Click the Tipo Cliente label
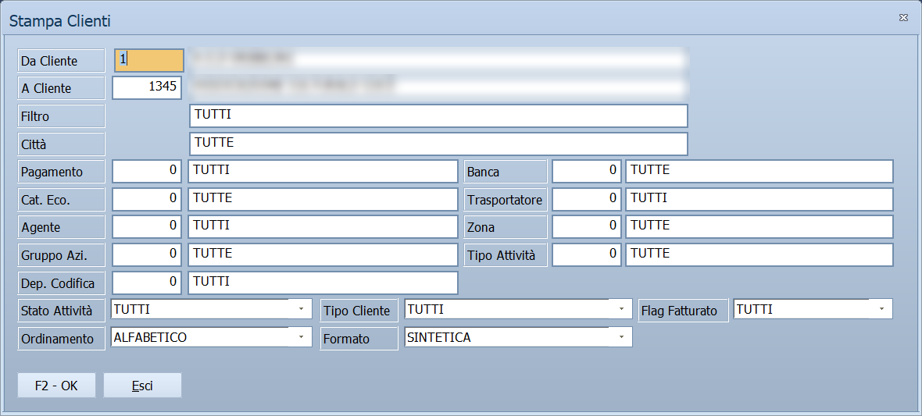Screen dimensions: 922x416 (x=359, y=311)
